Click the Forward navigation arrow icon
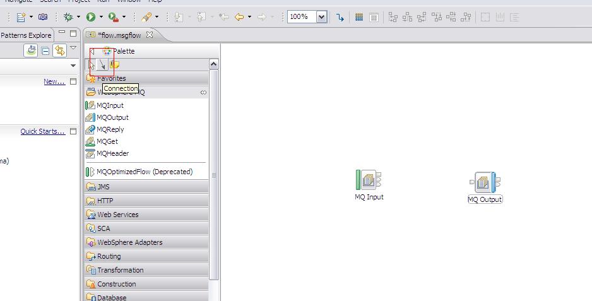592x301 pixels. (x=262, y=17)
